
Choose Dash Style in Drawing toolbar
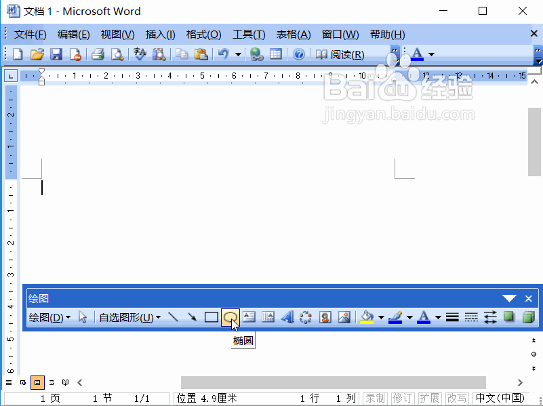coord(471,317)
